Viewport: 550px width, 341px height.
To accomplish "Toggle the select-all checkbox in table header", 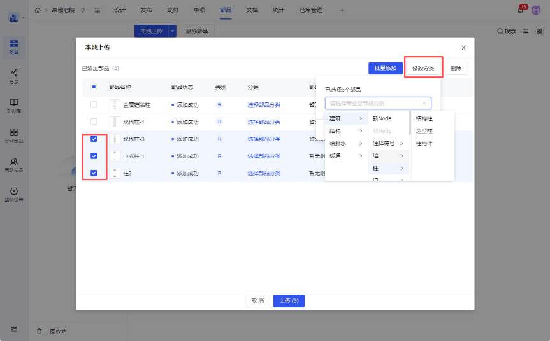I will click(94, 87).
